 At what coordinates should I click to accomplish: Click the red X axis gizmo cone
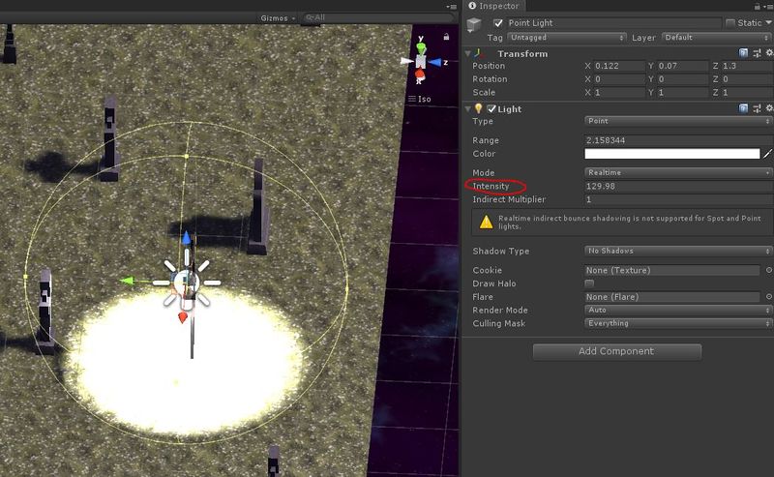(420, 75)
